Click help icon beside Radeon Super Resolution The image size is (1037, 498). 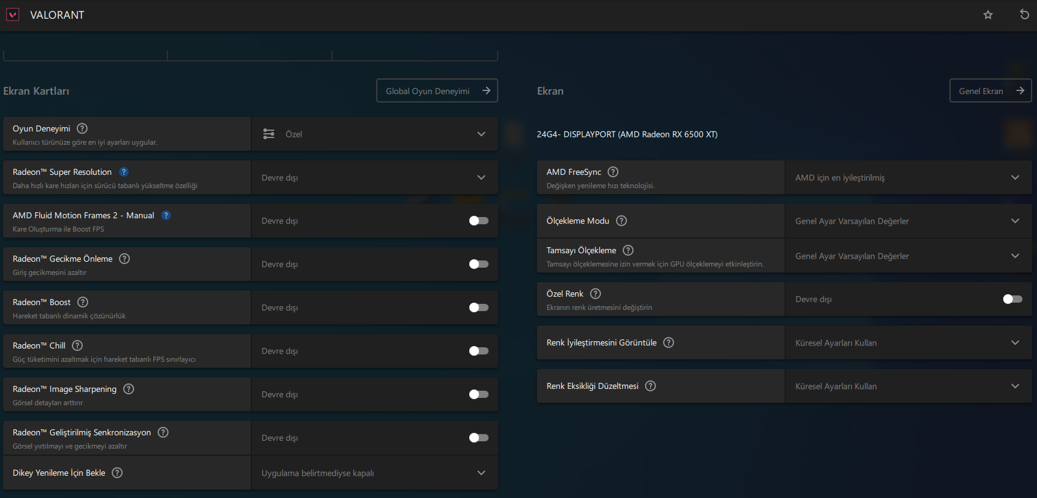tap(124, 172)
